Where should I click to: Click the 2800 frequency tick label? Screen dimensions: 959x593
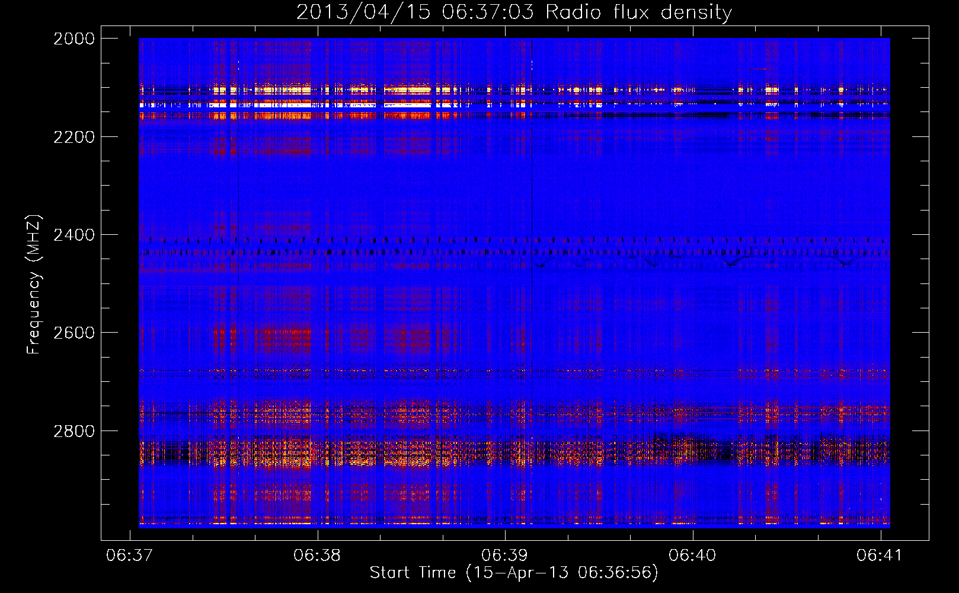pyautogui.click(x=74, y=431)
